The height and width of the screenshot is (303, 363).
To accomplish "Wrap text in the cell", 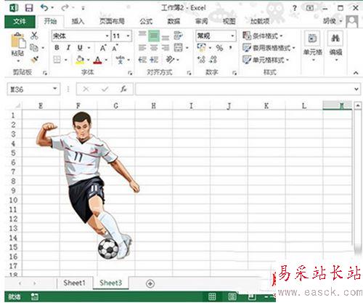I will (x=179, y=36).
